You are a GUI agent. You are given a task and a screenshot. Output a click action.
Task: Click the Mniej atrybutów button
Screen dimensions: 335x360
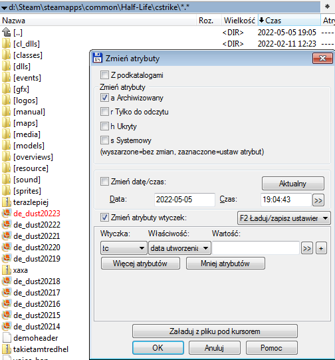pyautogui.click(x=225, y=264)
